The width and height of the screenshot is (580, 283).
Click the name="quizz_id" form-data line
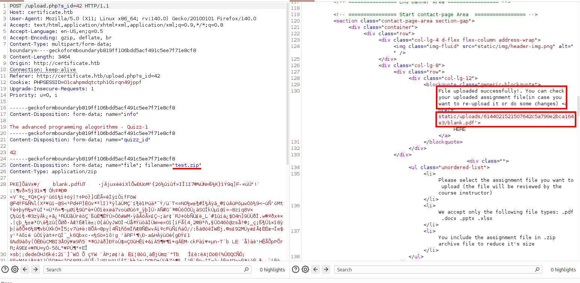pos(80,140)
